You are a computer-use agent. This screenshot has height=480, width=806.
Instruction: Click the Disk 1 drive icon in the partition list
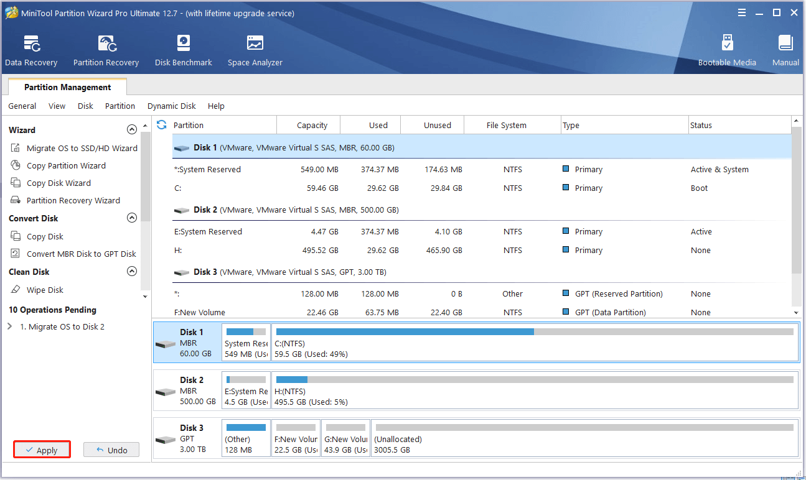click(182, 148)
